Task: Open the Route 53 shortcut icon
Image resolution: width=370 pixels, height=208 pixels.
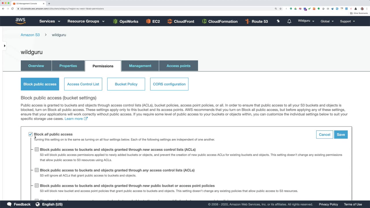Action: click(x=247, y=21)
